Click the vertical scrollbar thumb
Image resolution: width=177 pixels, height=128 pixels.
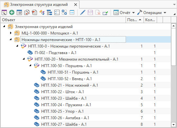173,47
